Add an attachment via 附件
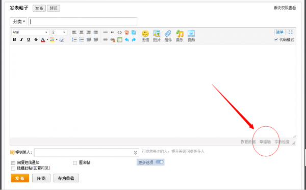The image size is (306, 190). [168, 36]
